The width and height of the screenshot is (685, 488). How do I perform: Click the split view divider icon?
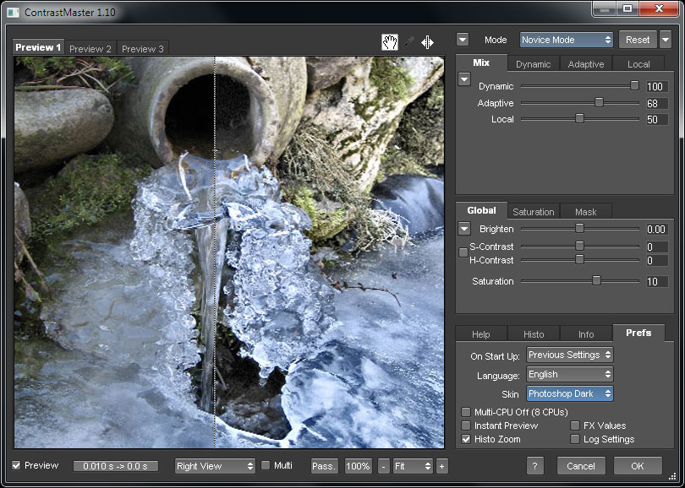point(428,43)
